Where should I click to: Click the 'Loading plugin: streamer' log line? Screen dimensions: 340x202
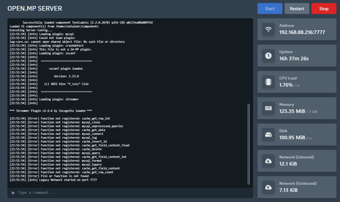(x=44, y=99)
